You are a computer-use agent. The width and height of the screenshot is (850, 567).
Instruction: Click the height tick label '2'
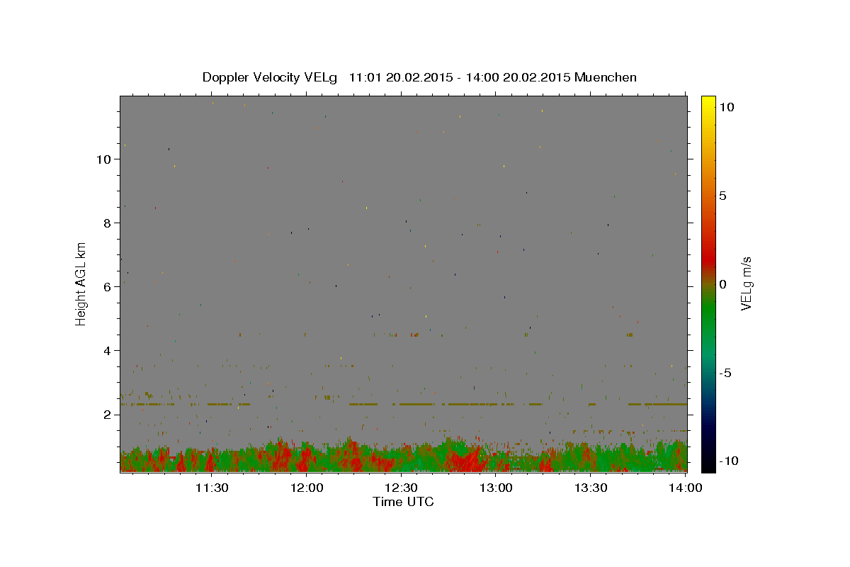[108, 415]
